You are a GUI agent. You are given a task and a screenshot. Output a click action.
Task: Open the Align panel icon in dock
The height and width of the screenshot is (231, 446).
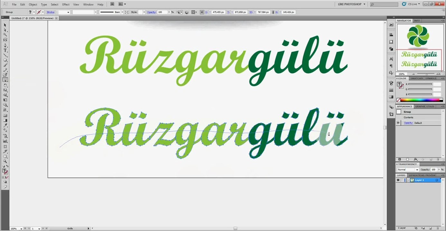(x=391, y=35)
